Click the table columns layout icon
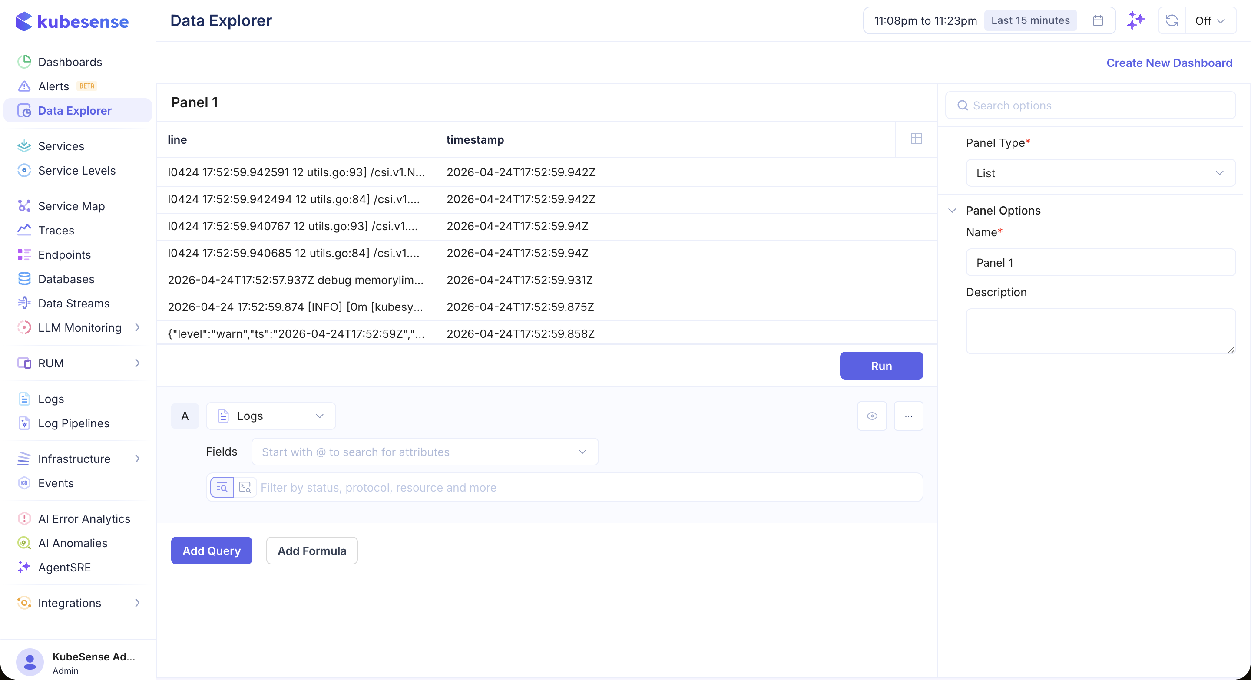 916,139
